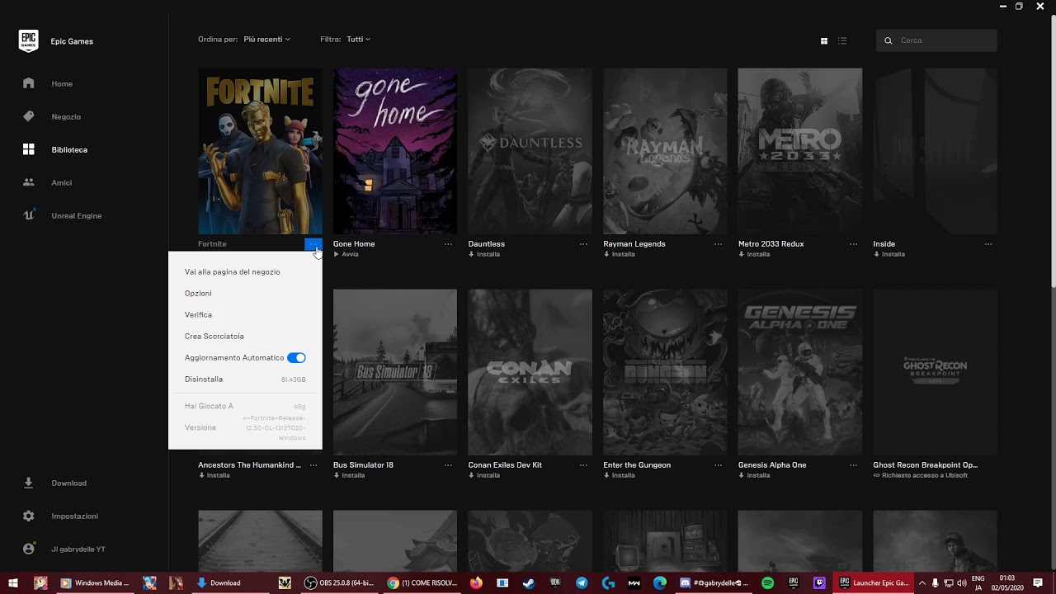The width and height of the screenshot is (1056, 594).
Task: Open the OBS window from the taskbar
Action: (339, 582)
